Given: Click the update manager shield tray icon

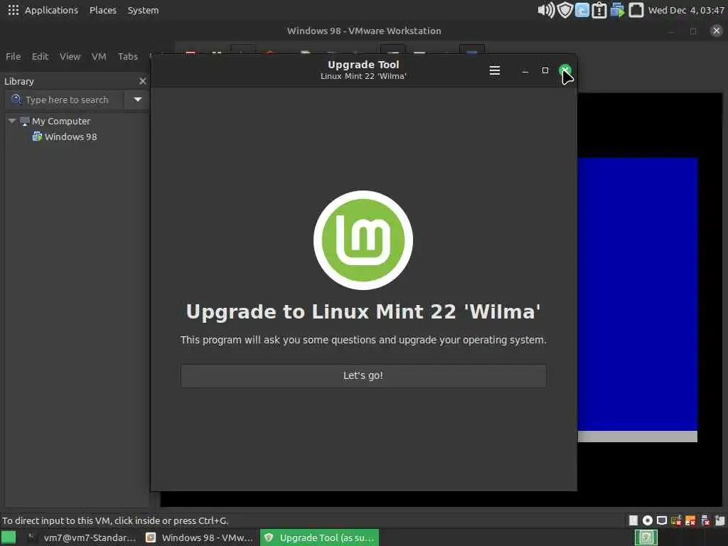Looking at the screenshot, I should point(564,10).
